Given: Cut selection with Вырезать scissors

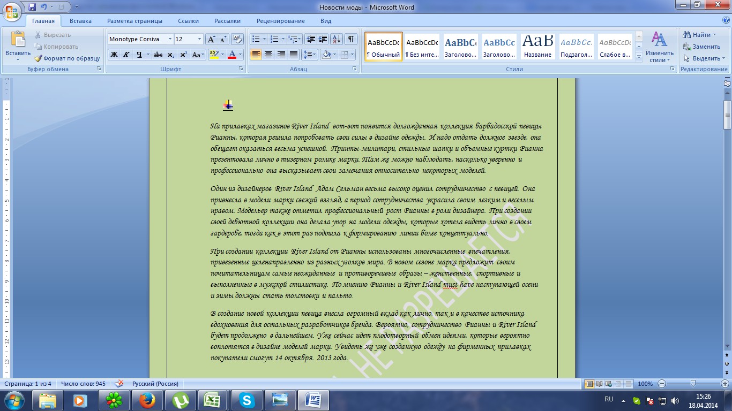Looking at the screenshot, I should 53,35.
